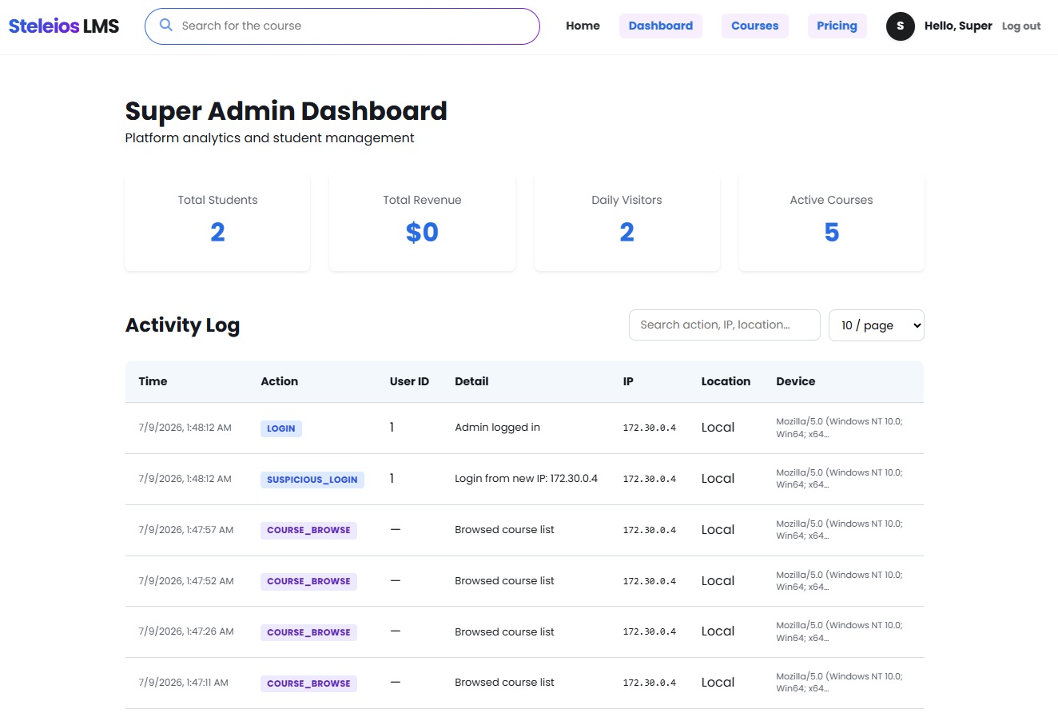Click the 1:47:26 AM timestamp cell

186,631
